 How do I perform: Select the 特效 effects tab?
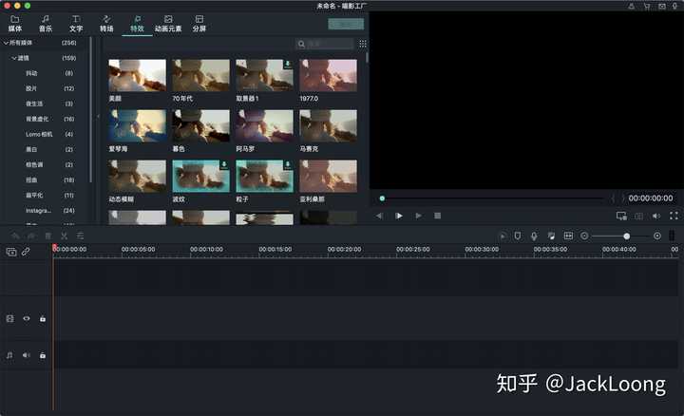tap(137, 24)
